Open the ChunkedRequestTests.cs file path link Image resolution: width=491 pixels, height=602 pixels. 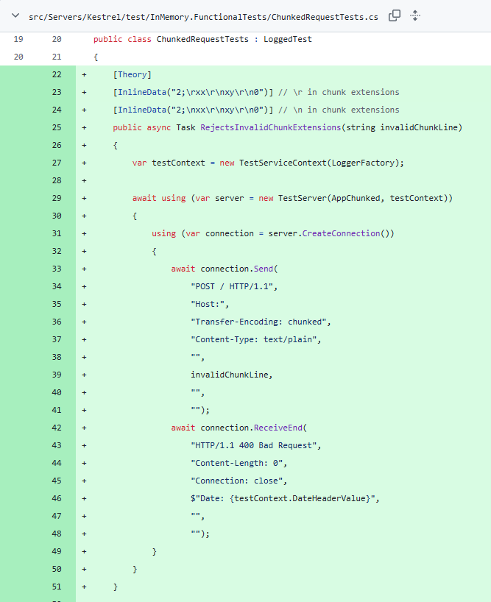(x=204, y=15)
